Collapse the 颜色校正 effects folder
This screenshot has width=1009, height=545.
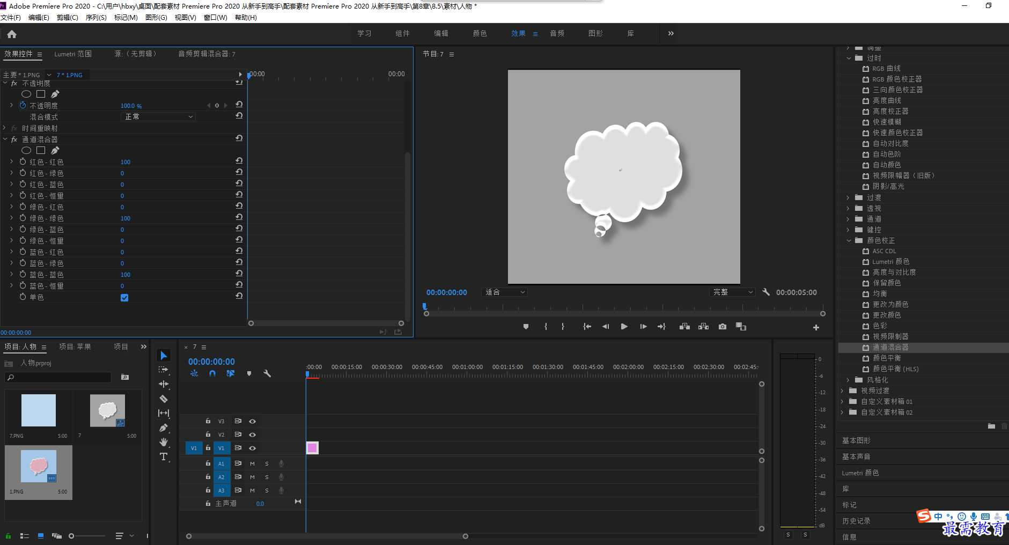(849, 240)
